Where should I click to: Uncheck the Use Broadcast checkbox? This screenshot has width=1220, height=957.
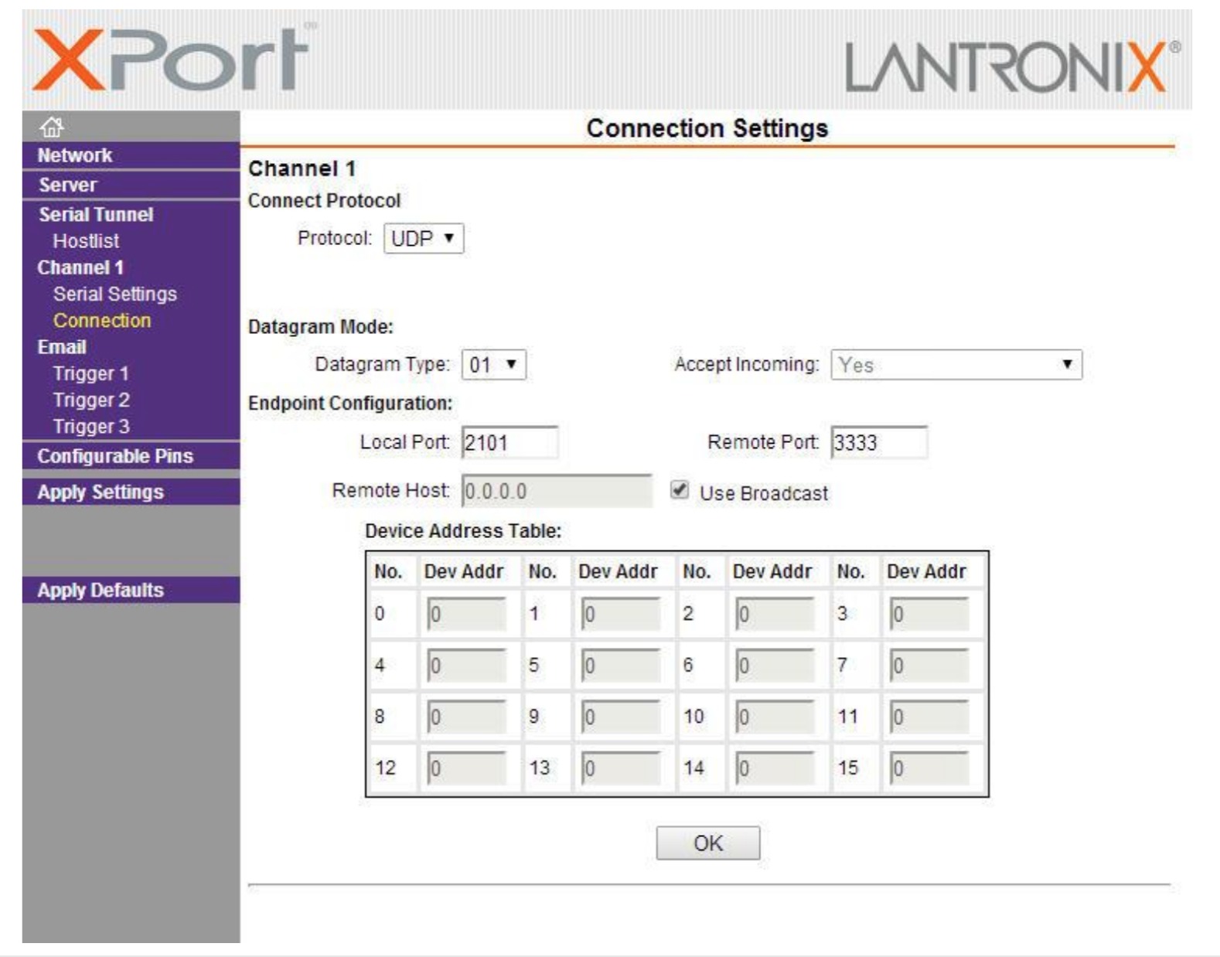pos(679,490)
